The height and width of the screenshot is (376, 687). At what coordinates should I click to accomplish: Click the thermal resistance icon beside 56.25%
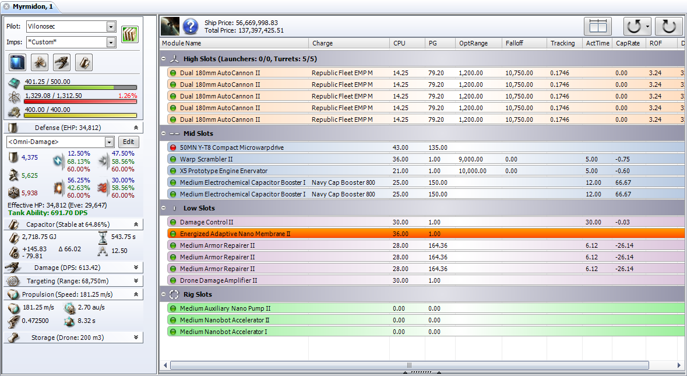59,188
